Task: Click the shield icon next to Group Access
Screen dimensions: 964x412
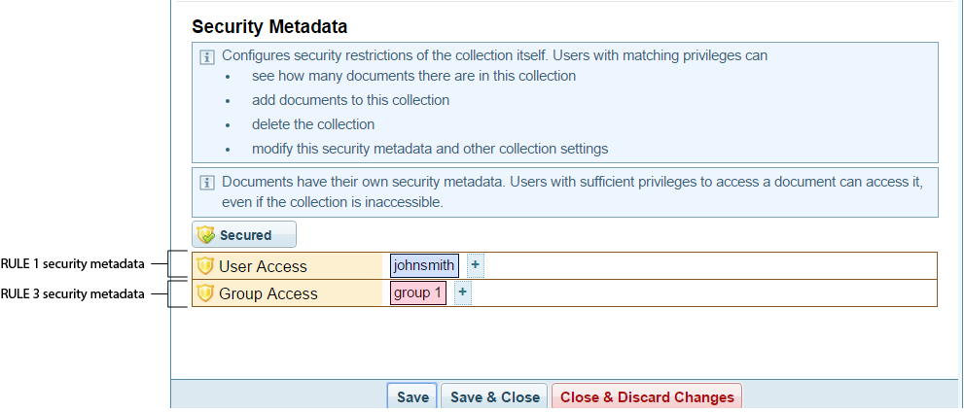Action: 205,292
